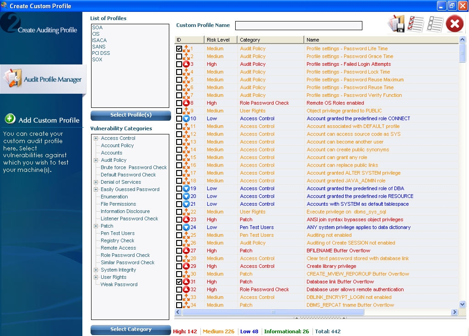Image resolution: width=469 pixels, height=336 pixels.
Task: Select the SOX profile in list
Action: click(97, 59)
